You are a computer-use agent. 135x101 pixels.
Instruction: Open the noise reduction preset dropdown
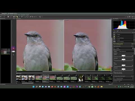123,48
